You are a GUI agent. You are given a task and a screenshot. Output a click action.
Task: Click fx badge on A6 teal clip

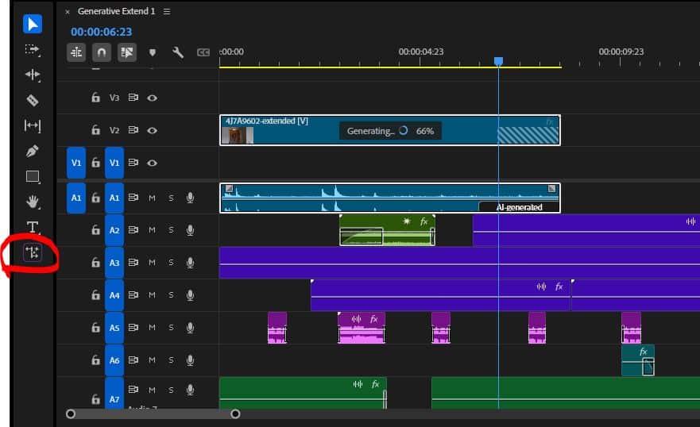pos(644,352)
